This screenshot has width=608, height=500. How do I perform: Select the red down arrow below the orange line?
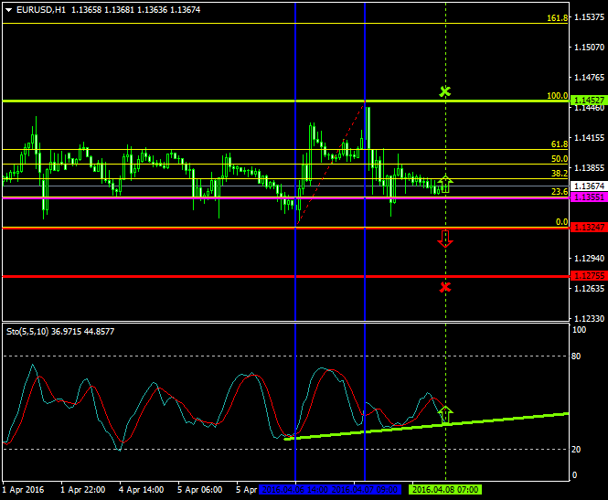click(445, 239)
